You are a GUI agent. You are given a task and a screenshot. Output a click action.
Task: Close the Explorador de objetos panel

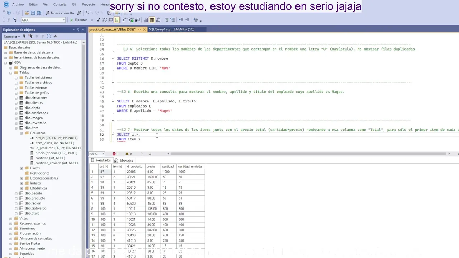click(x=83, y=30)
